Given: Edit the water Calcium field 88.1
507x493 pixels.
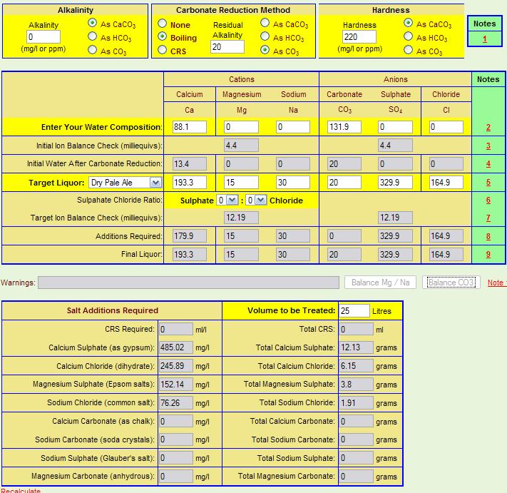Looking at the screenshot, I should [x=190, y=127].
